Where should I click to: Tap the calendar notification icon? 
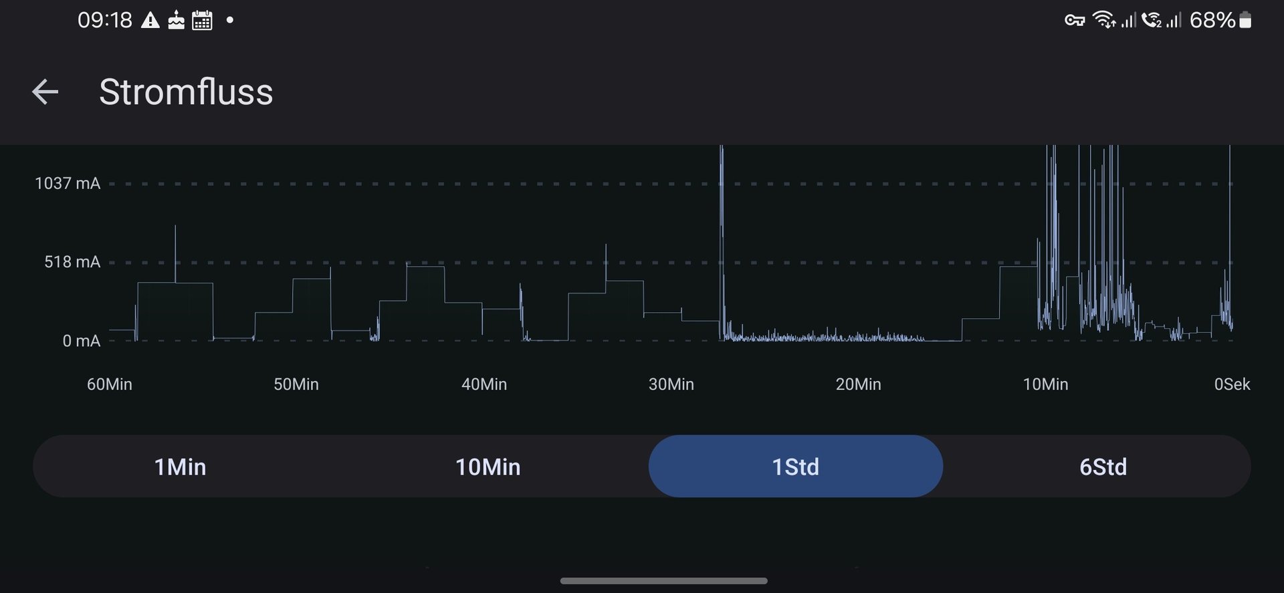tap(202, 21)
